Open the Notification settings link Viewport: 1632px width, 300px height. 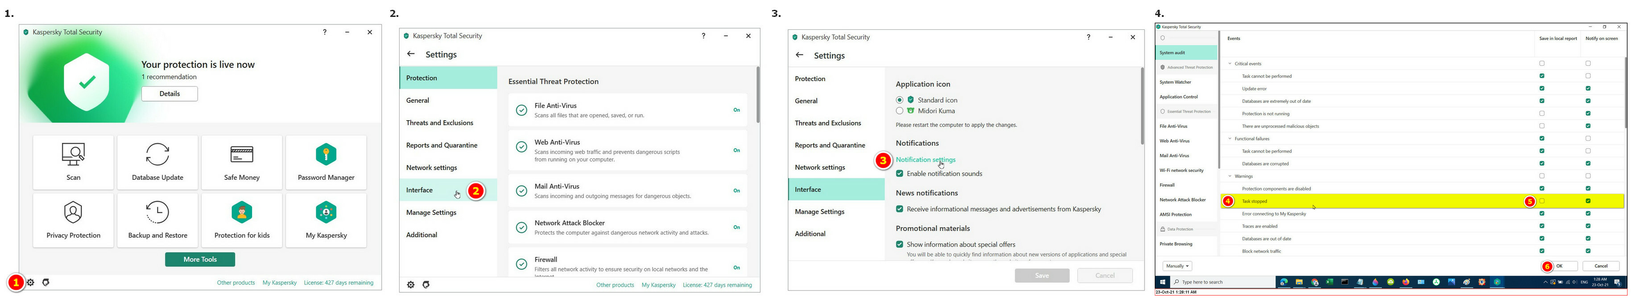[x=925, y=160]
